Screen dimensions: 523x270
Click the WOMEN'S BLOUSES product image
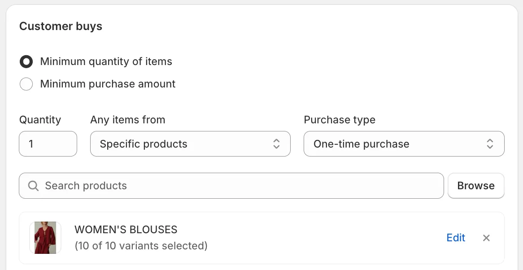tap(45, 238)
